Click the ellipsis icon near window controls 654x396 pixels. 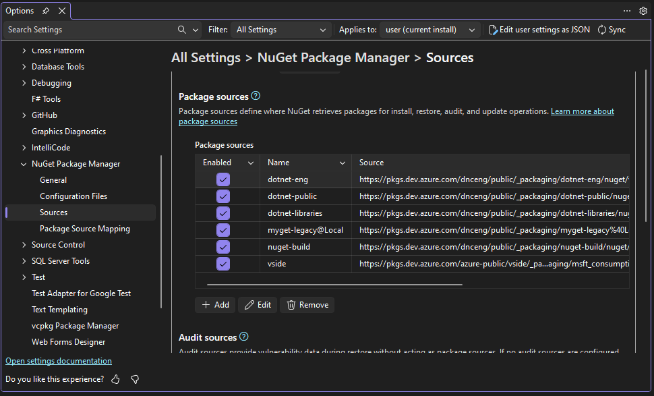pos(626,11)
